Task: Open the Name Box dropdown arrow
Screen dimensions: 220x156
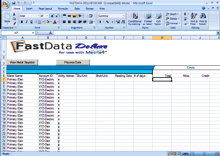Action: coord(33,33)
